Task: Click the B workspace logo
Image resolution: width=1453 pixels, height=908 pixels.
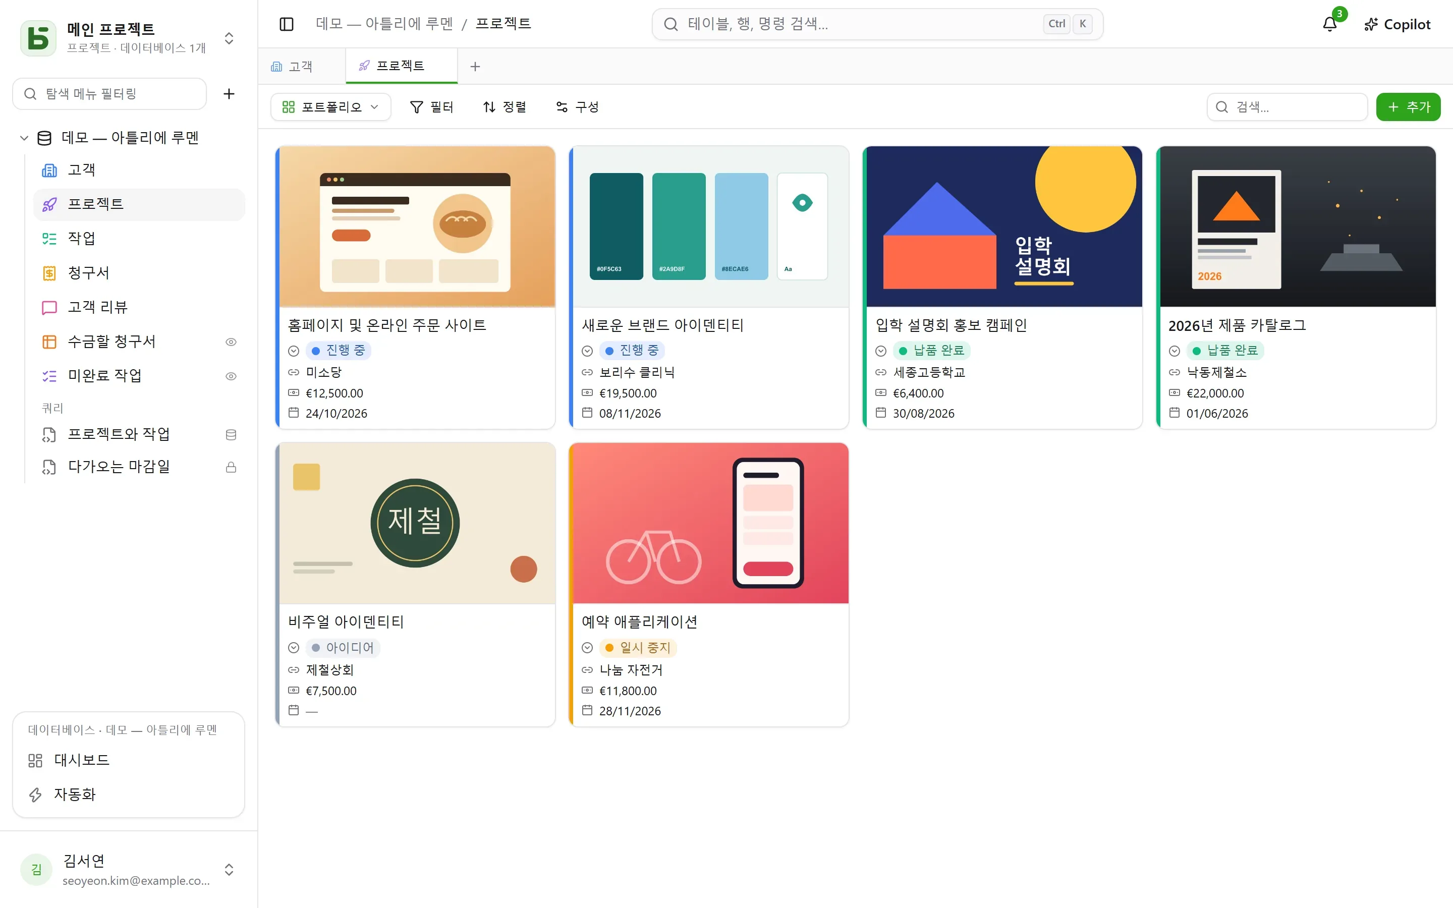Action: [38, 38]
